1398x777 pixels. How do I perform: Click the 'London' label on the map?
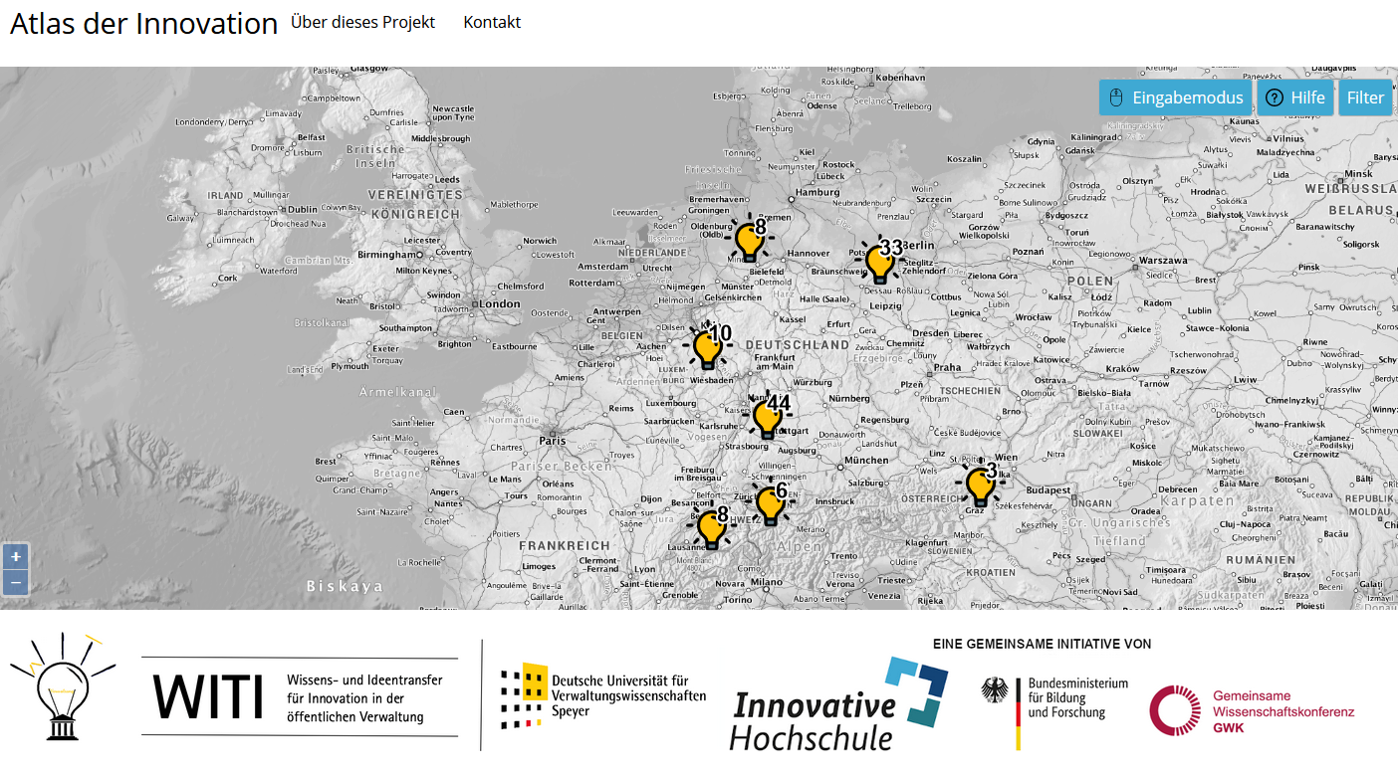point(500,303)
